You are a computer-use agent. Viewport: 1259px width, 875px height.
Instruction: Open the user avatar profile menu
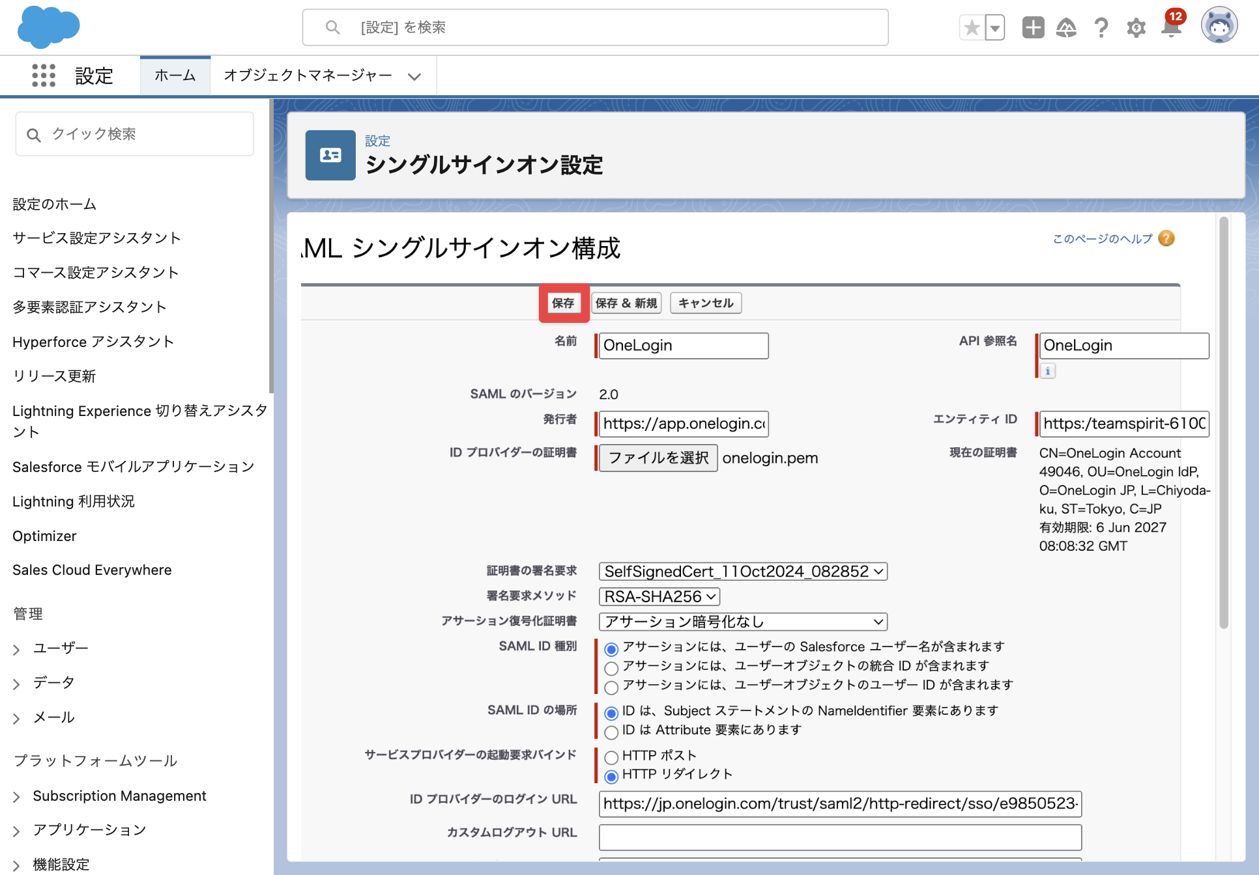point(1219,26)
